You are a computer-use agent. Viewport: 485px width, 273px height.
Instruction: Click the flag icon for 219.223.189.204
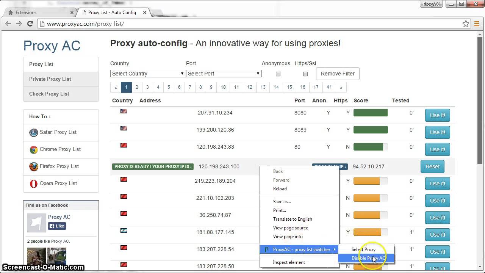(x=124, y=179)
